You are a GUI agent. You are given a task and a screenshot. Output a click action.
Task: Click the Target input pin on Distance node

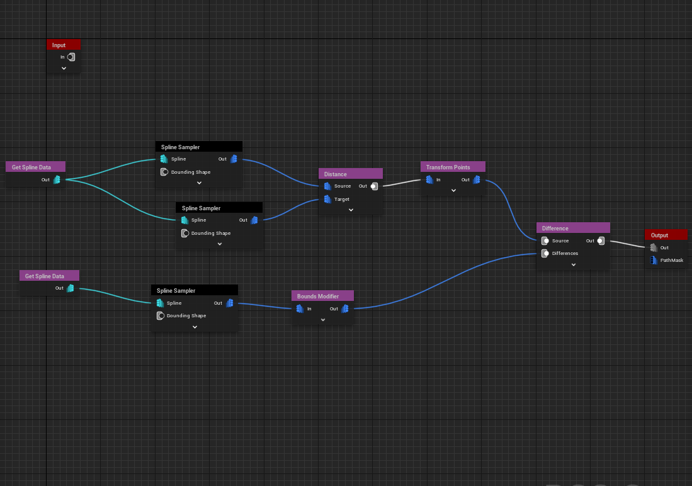(x=327, y=200)
